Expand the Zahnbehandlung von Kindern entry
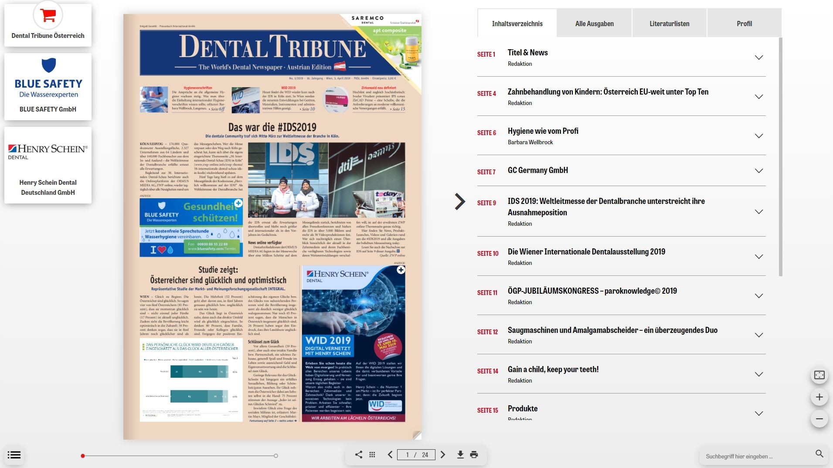 coord(759,97)
